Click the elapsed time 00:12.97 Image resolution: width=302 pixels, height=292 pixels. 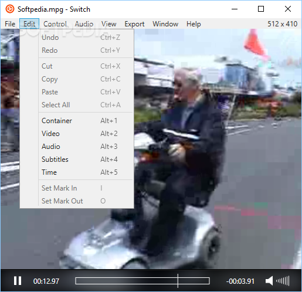[46, 281]
